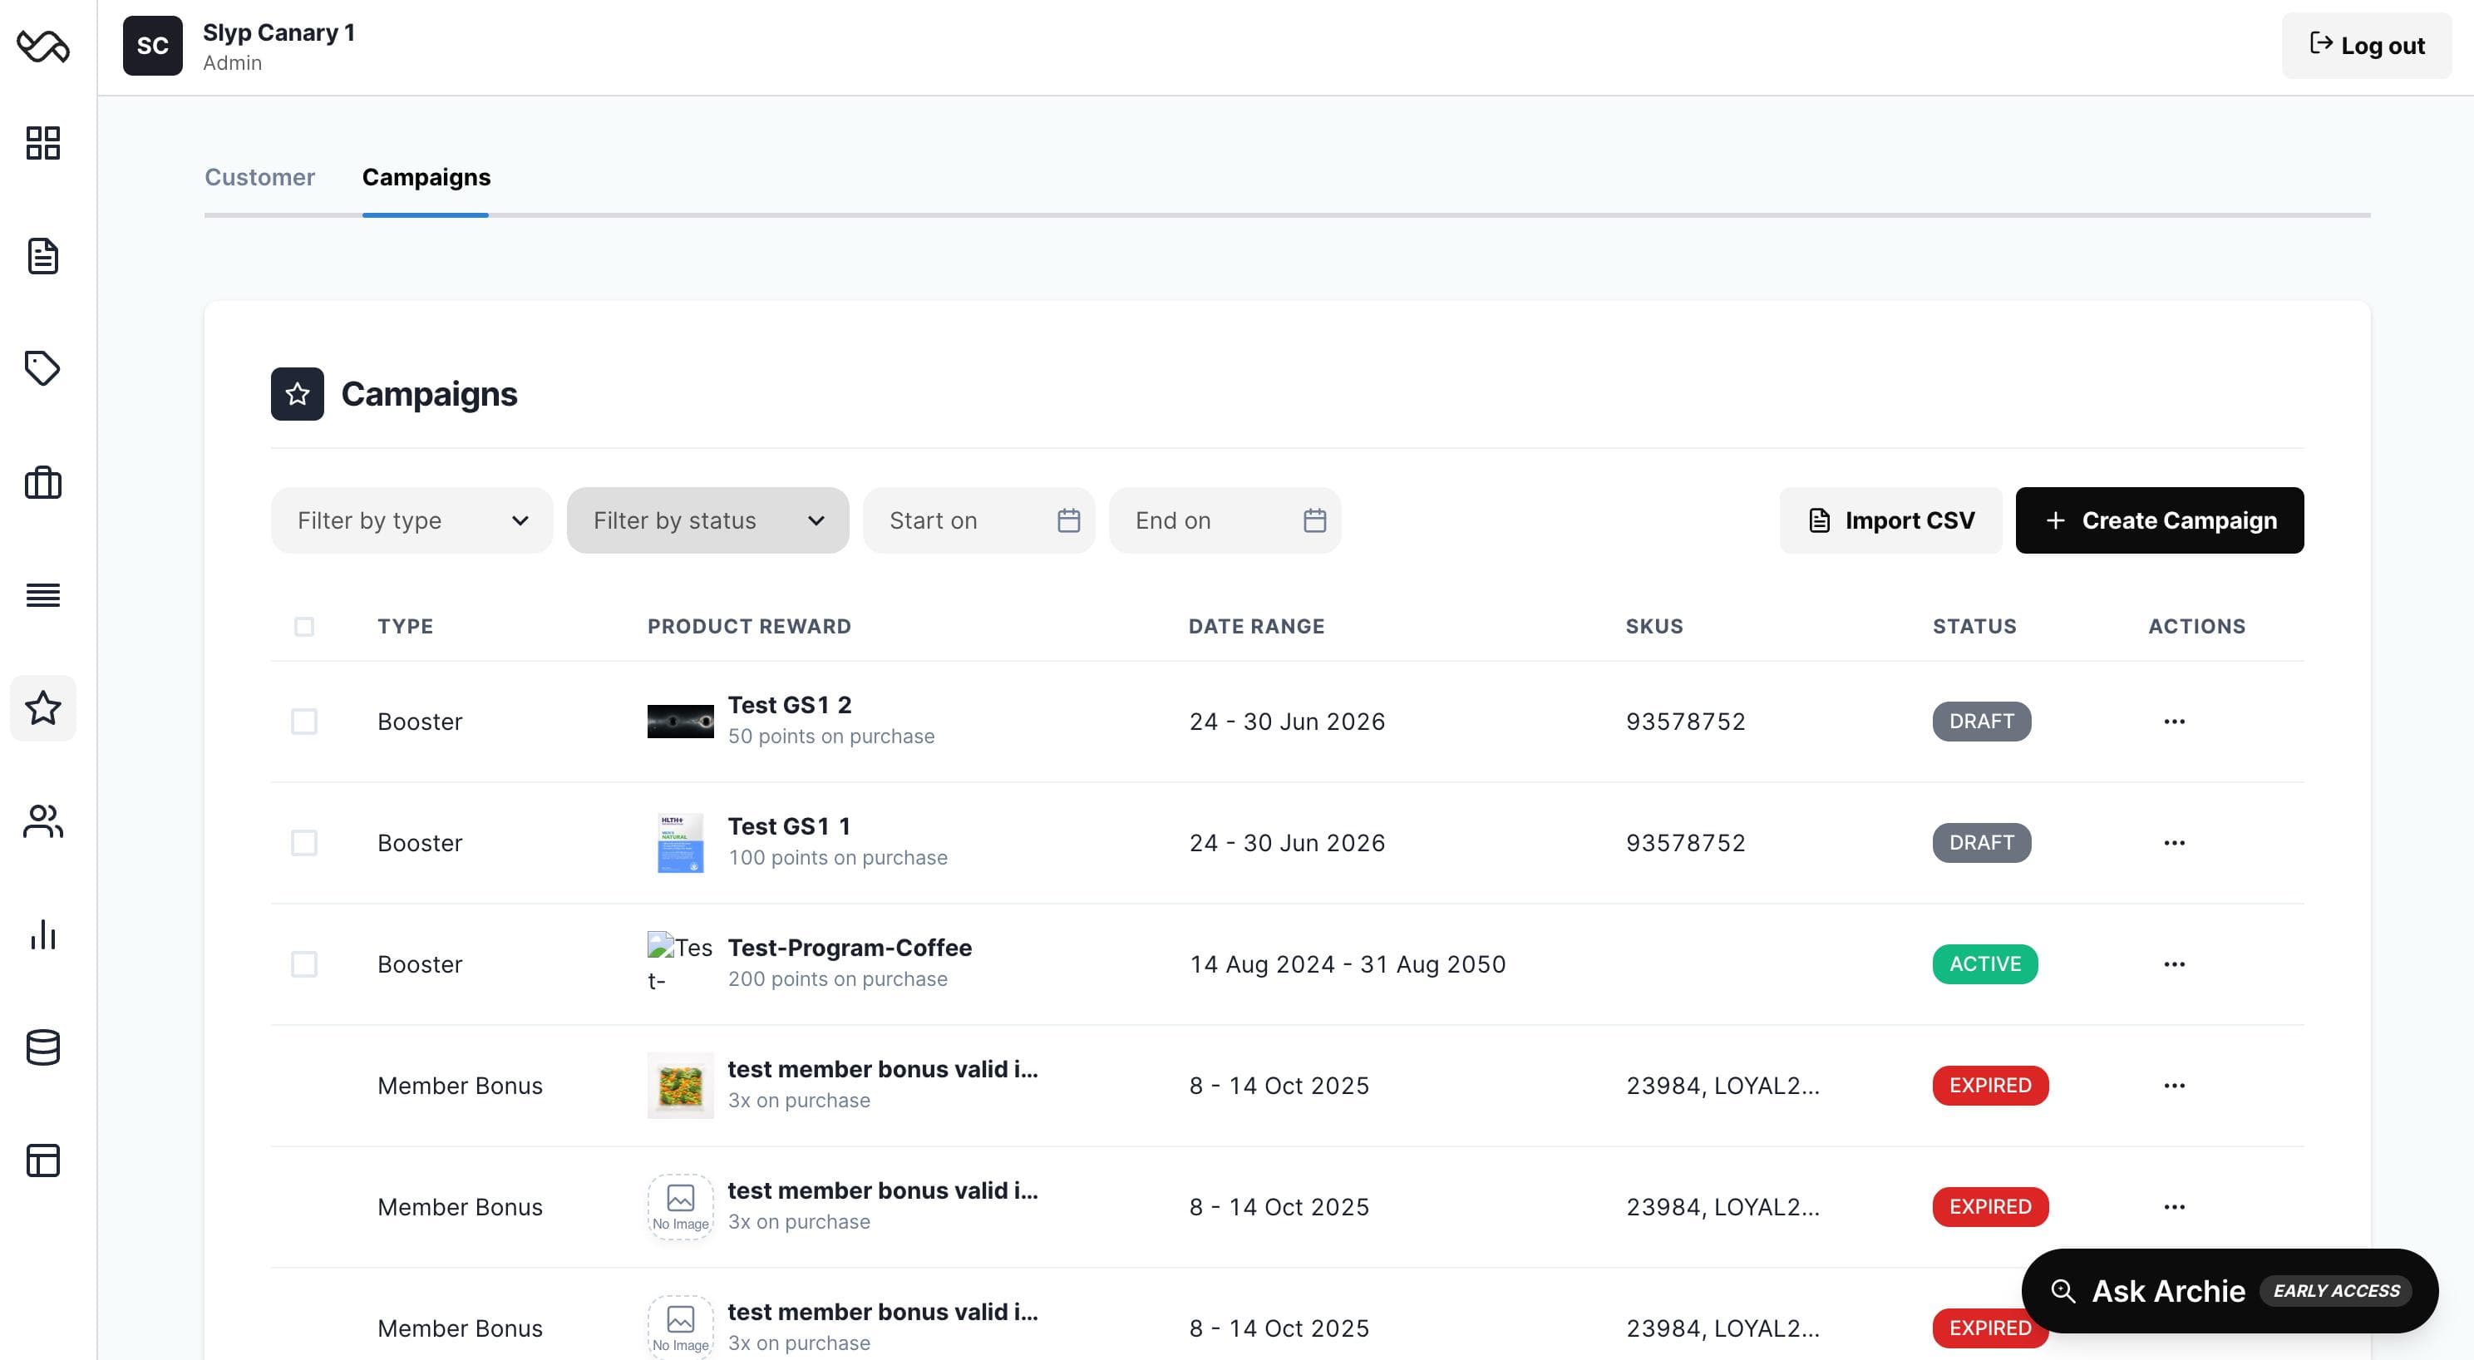
Task: Check the Test GS1 2 row checkbox
Action: (304, 722)
